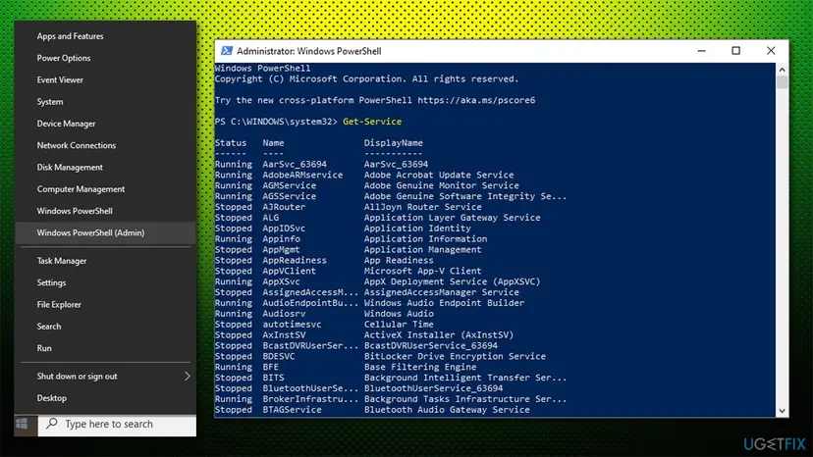
Task: Click the Audiosrv service name
Action: pyautogui.click(x=284, y=314)
